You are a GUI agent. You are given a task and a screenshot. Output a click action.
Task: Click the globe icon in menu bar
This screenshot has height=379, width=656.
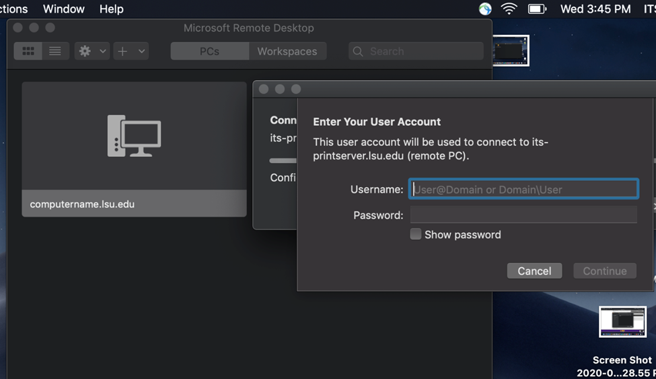(485, 9)
